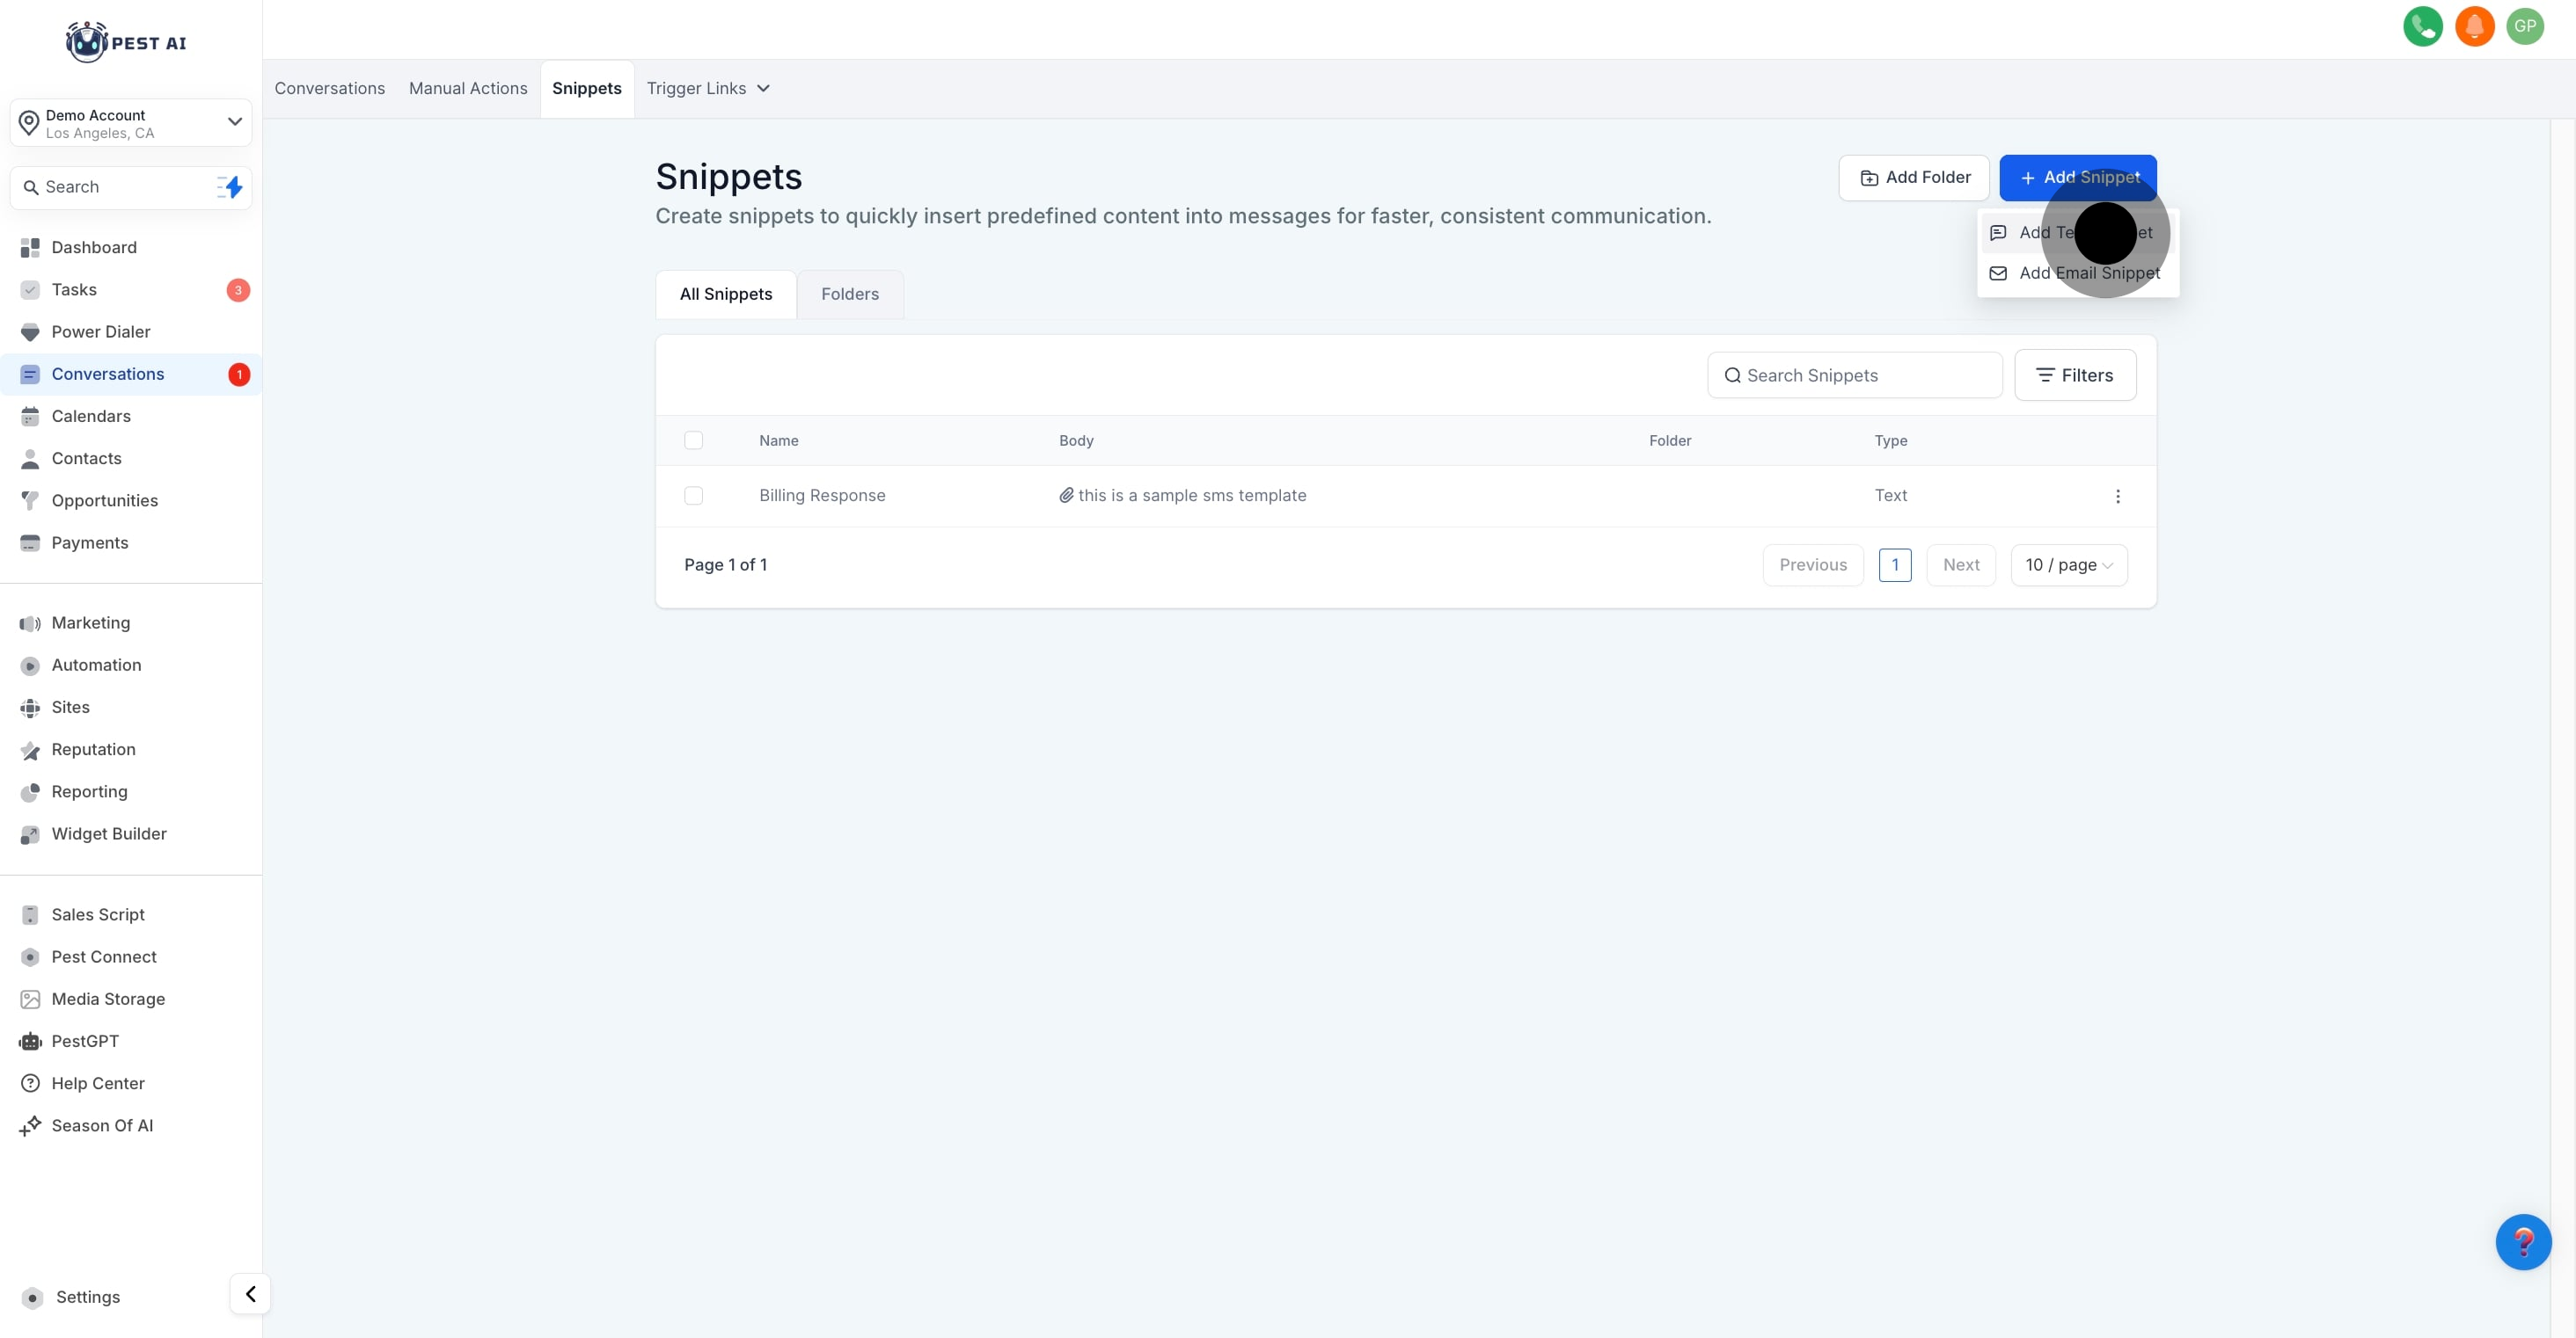Screen dimensions: 2576x1338
Task: Open the Billing Response row options menu
Action: point(2117,497)
